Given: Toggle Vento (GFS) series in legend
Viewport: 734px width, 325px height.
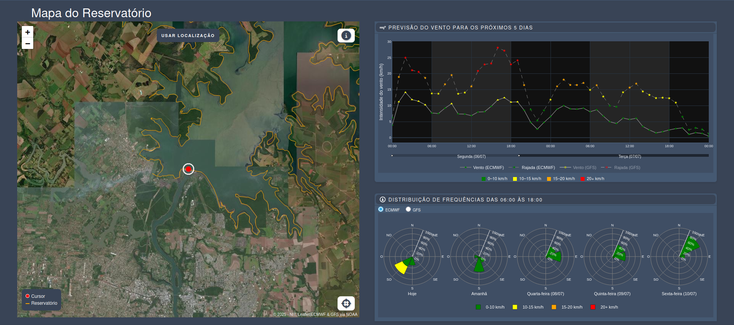Looking at the screenshot, I should pos(578,167).
